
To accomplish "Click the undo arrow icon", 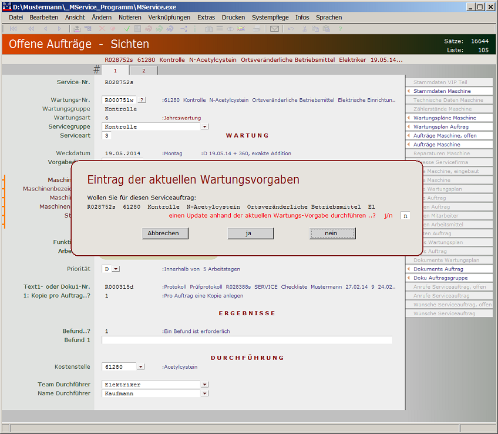I will pyautogui.click(x=291, y=28).
